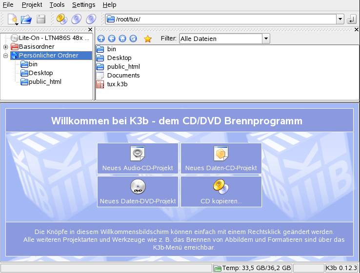Click the first purple disc toolbar icon
The image size is (360, 273).
click(x=77, y=19)
